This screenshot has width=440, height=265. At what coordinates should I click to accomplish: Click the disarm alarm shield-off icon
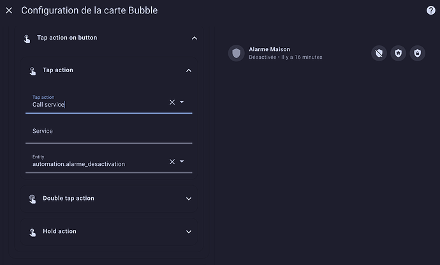[379, 53]
